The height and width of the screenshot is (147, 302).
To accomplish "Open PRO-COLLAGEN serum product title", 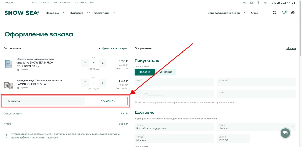I will [36, 62].
